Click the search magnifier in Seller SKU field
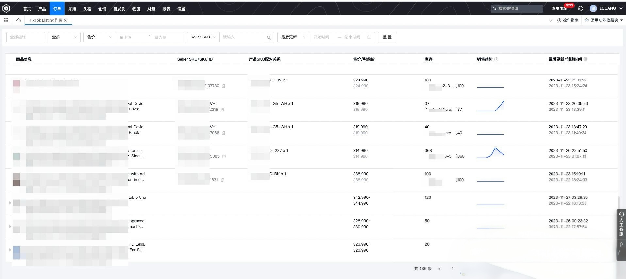This screenshot has width=626, height=279. (x=269, y=37)
